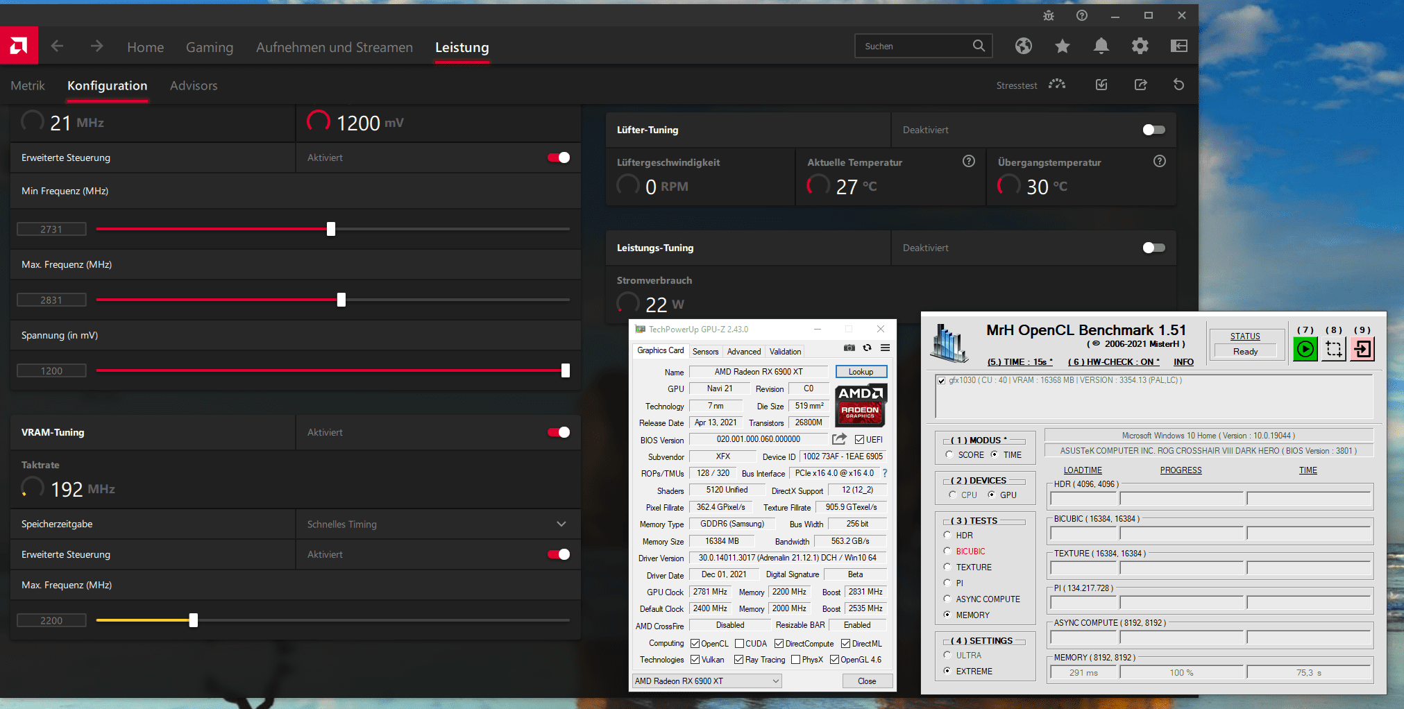Click the exit icon in MrH Benchmark

pos(1362,349)
